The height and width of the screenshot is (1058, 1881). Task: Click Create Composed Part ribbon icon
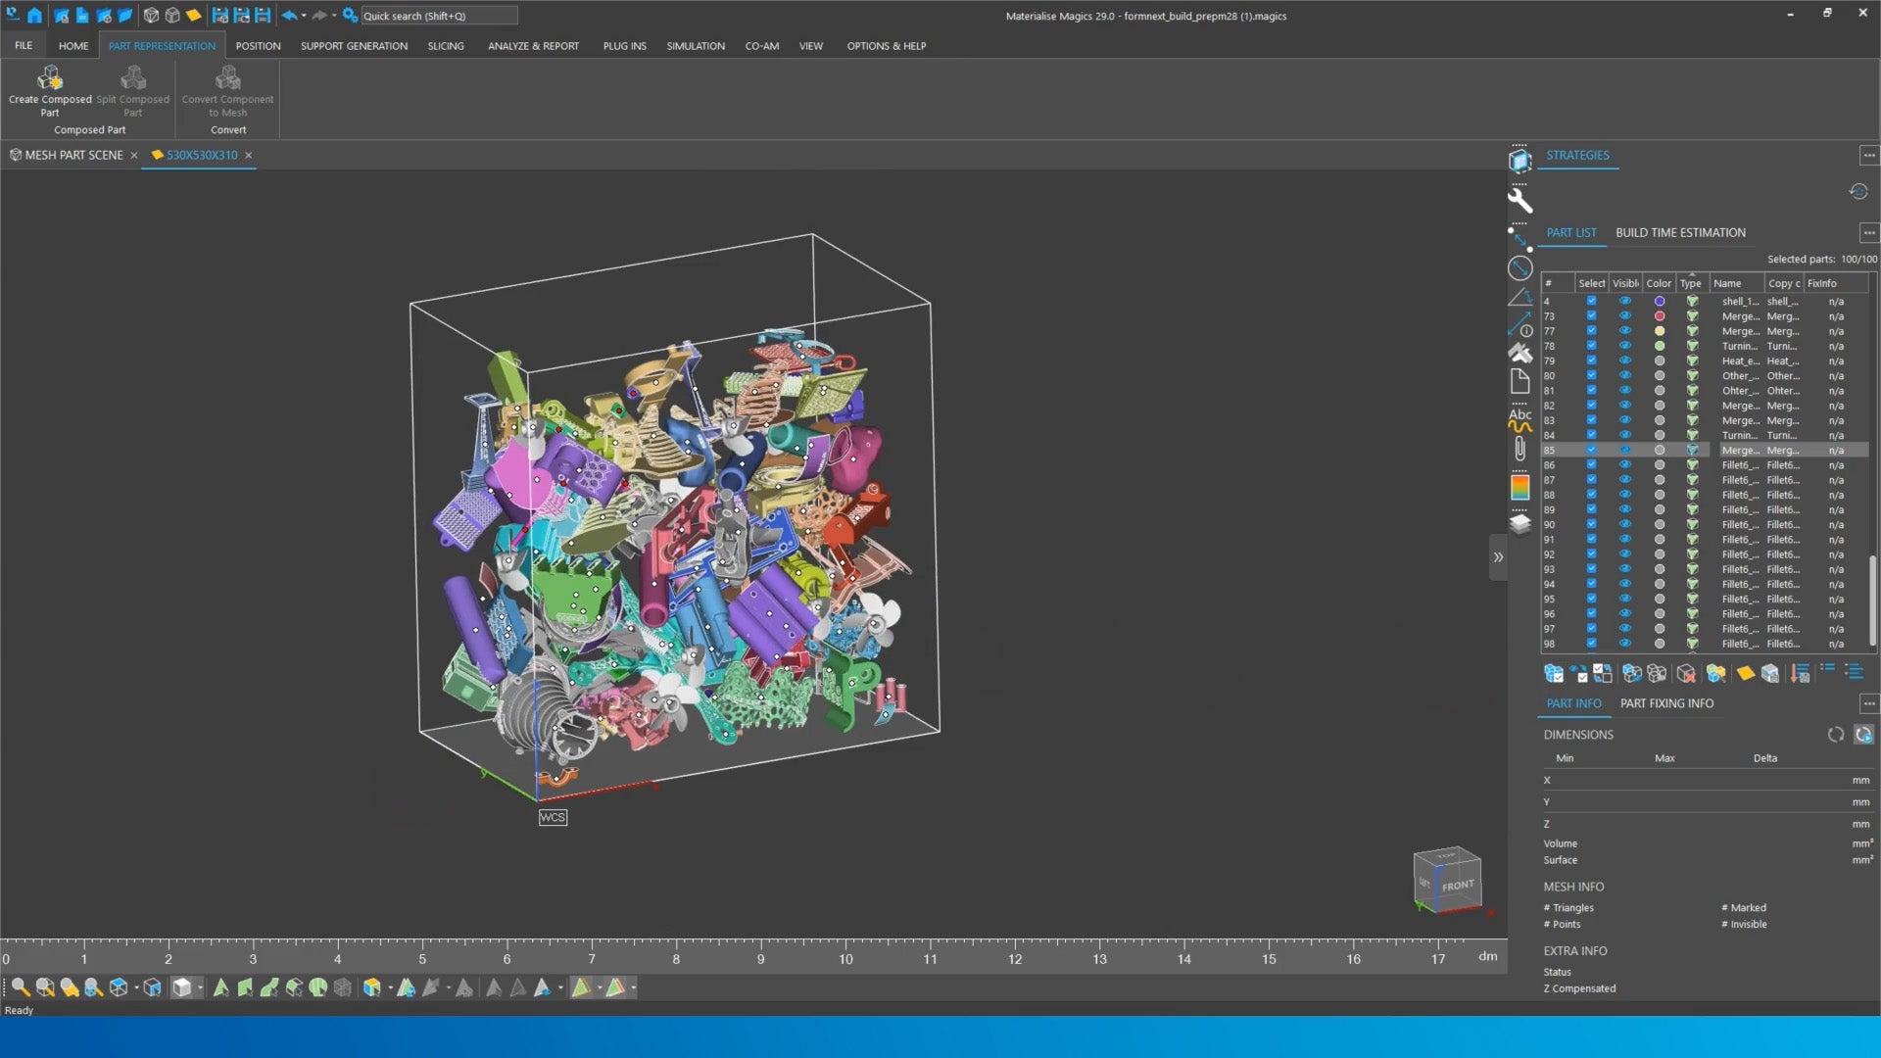click(50, 78)
